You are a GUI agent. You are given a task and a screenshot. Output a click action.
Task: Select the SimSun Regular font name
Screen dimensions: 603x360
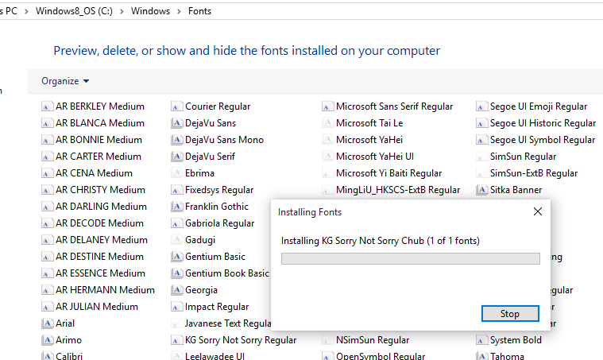[523, 157]
